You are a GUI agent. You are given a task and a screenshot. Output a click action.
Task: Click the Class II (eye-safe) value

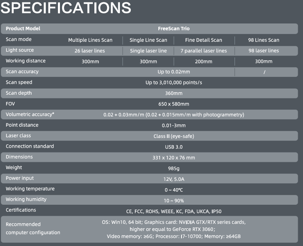(x=173, y=136)
